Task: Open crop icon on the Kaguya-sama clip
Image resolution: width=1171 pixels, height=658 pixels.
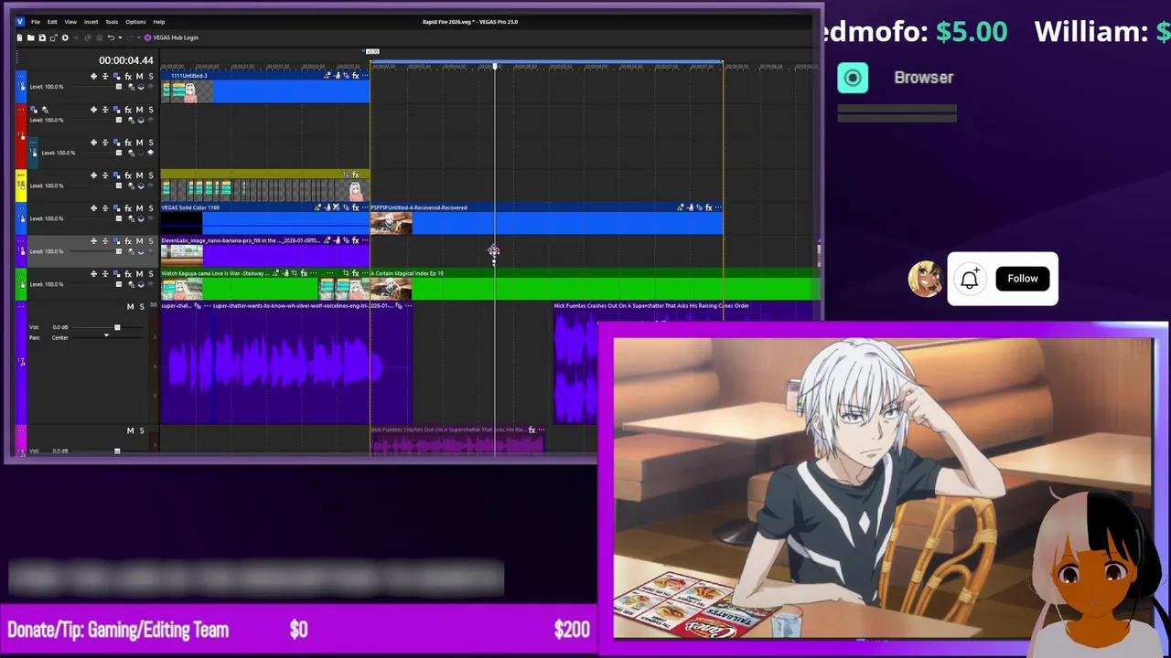Action: pyautogui.click(x=294, y=273)
